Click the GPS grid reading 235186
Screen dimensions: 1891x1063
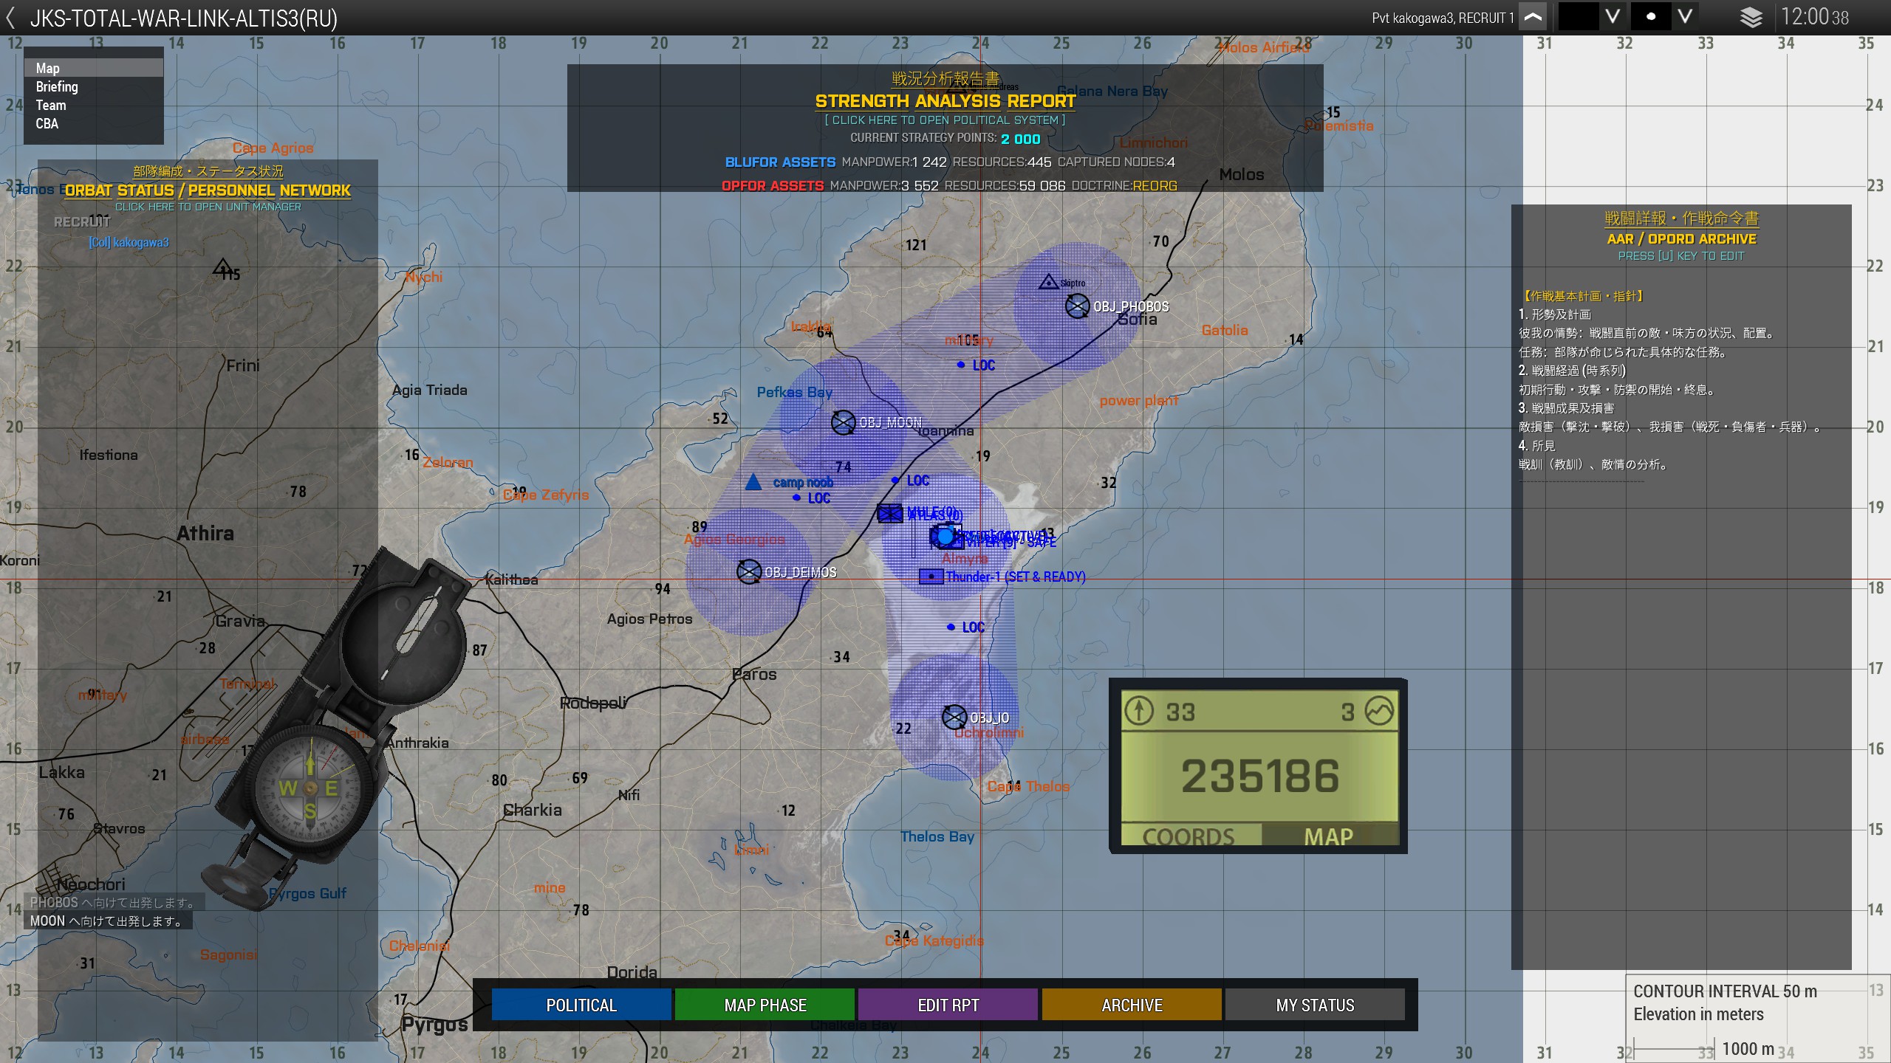(x=1260, y=776)
